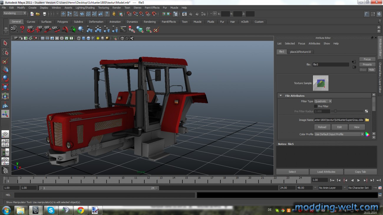Viewport: 383px width, 215px height.
Task: Pick the Move tool in toolbox
Action: (5, 70)
